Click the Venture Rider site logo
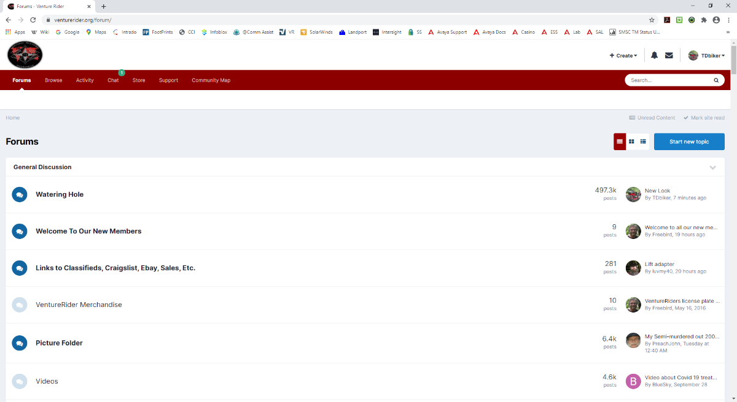This screenshot has height=402, width=737. point(25,55)
